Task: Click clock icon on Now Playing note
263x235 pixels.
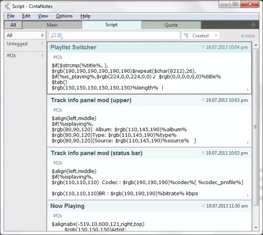Action: (x=203, y=205)
